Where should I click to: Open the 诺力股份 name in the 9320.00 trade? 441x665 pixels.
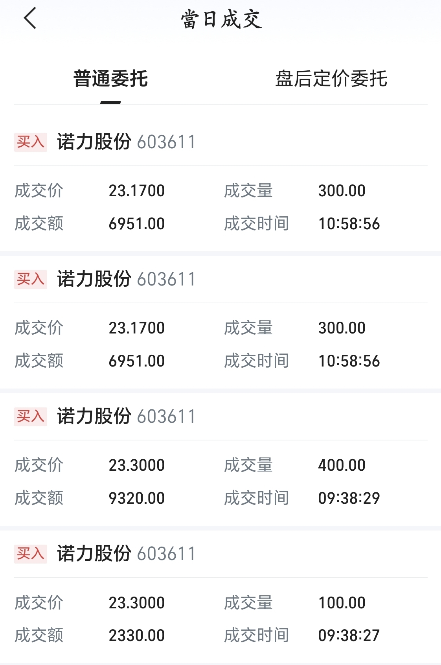pyautogui.click(x=94, y=416)
